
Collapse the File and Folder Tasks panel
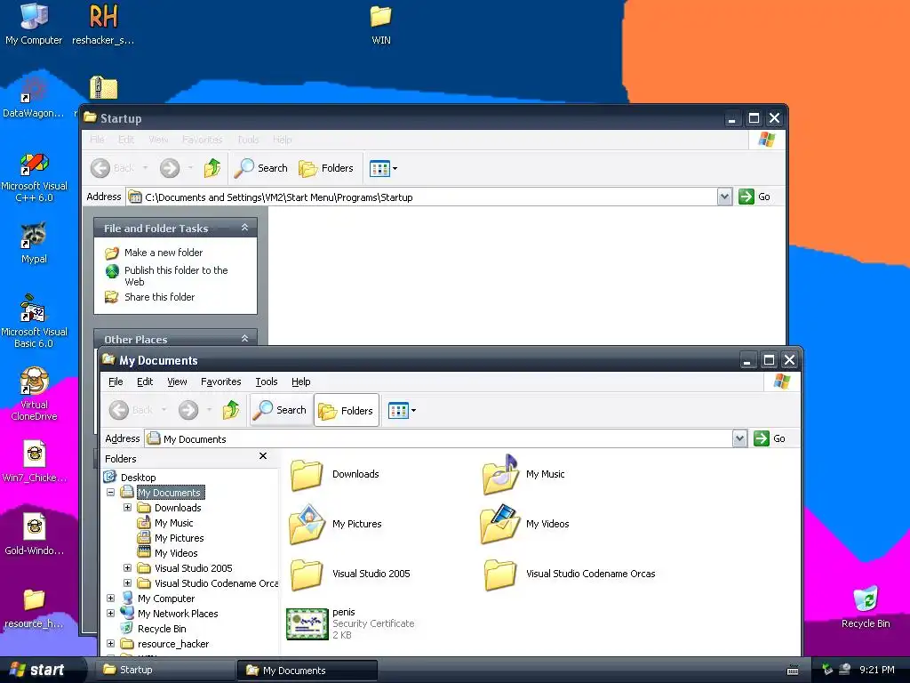245,228
